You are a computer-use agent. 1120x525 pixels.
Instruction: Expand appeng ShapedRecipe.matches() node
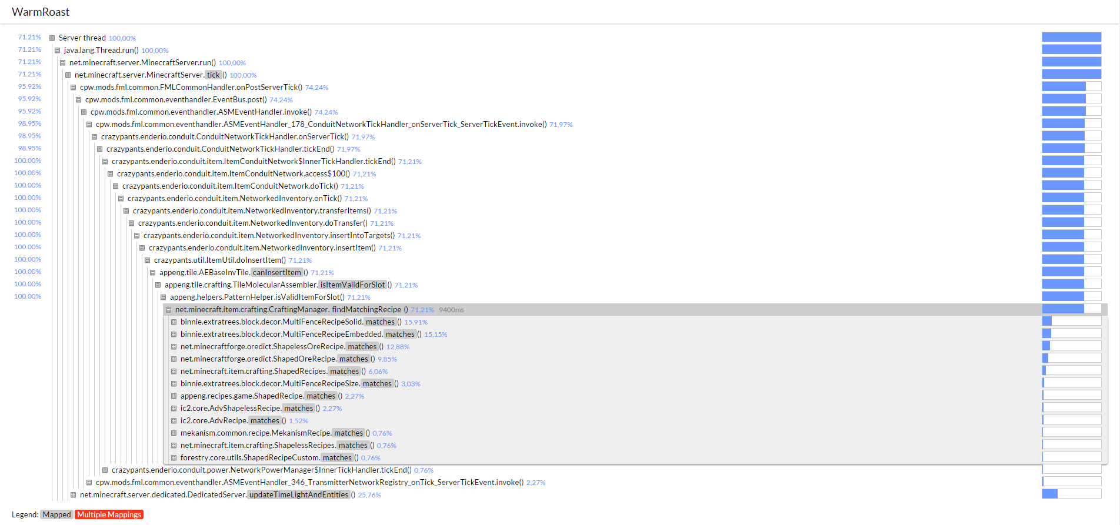pyautogui.click(x=174, y=396)
